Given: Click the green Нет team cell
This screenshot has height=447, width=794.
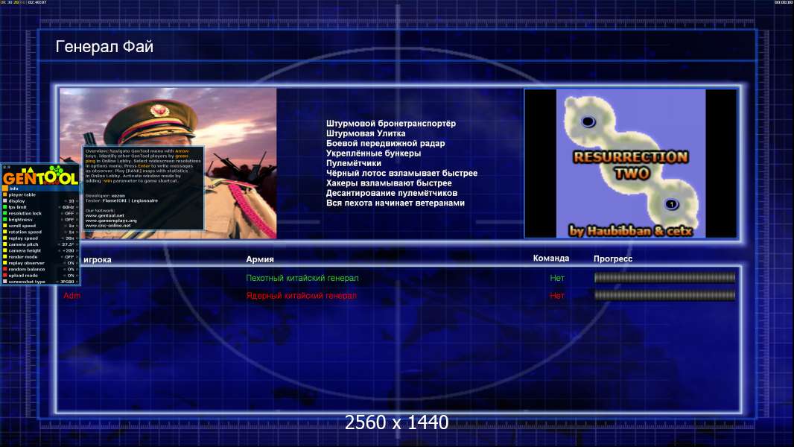Looking at the screenshot, I should pos(557,278).
